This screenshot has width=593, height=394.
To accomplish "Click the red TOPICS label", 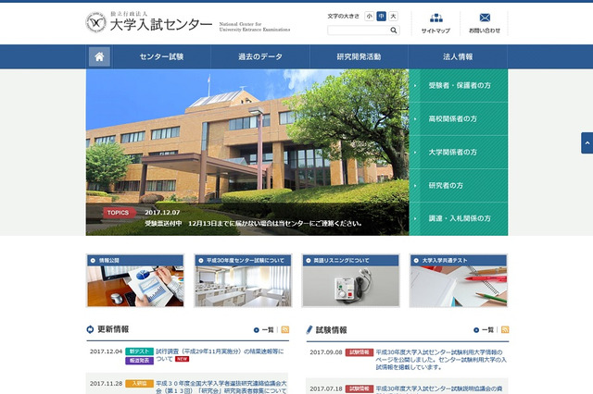I will tap(119, 213).
